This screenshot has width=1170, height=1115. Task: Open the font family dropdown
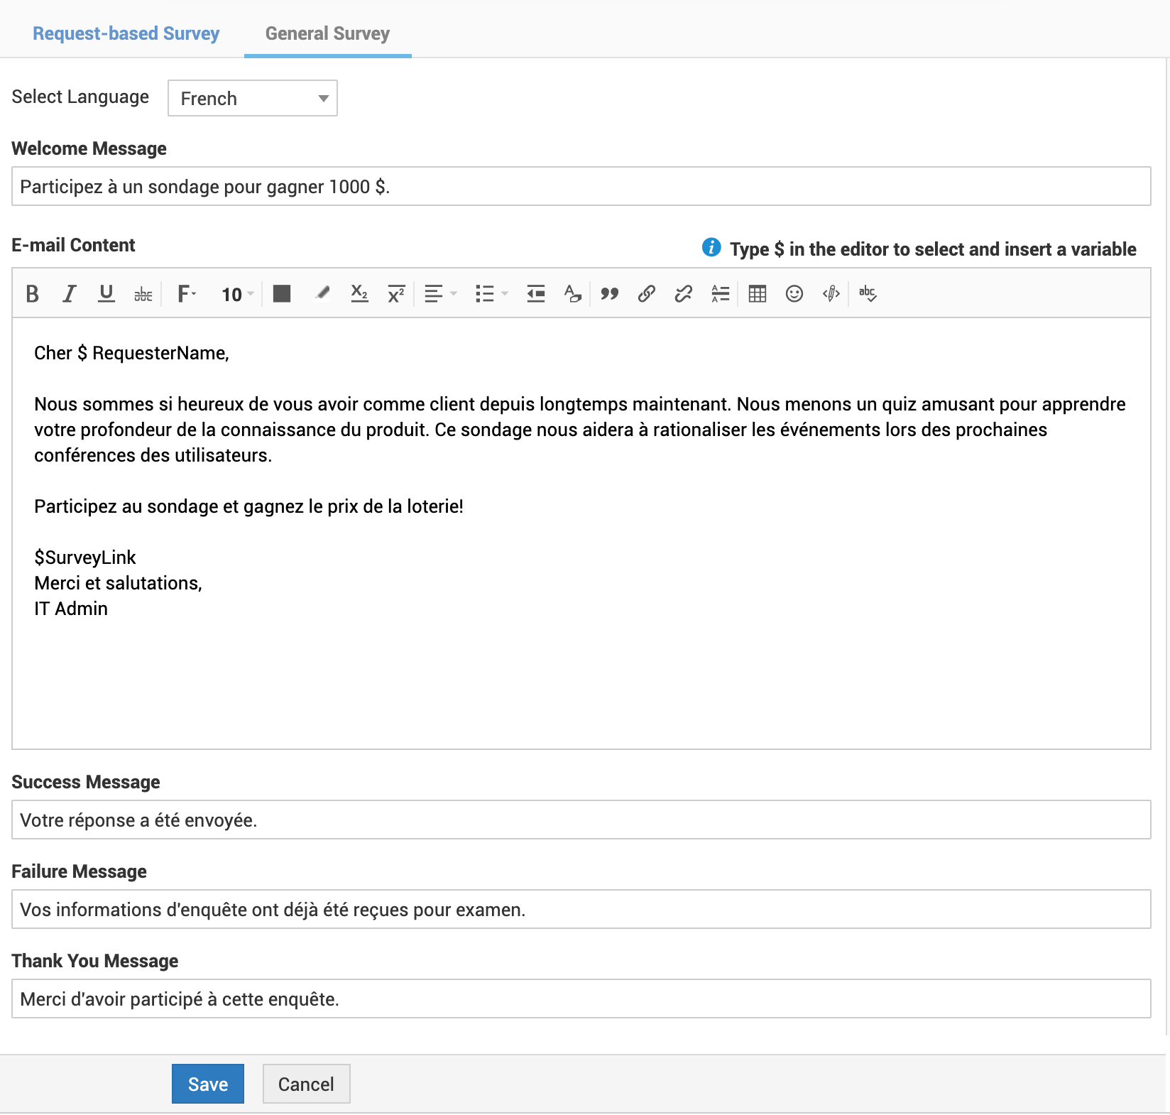(x=186, y=293)
